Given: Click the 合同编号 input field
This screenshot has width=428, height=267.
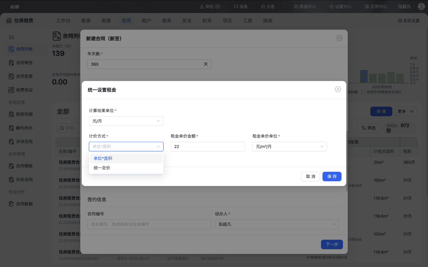Looking at the screenshot, I should click(x=149, y=224).
